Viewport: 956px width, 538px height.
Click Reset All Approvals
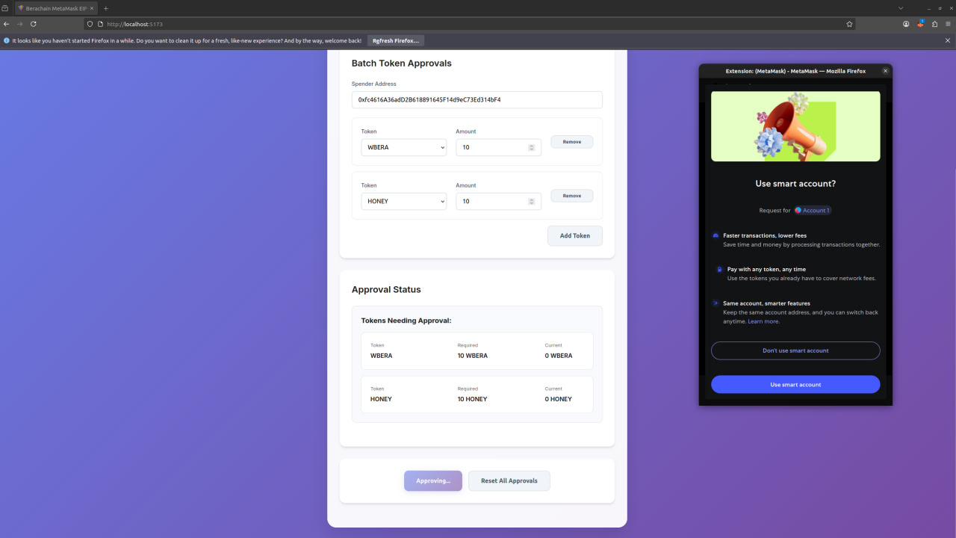click(509, 480)
